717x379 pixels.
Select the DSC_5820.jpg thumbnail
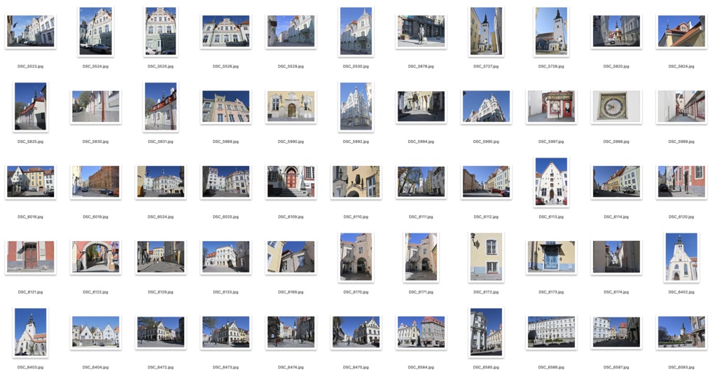point(616,31)
